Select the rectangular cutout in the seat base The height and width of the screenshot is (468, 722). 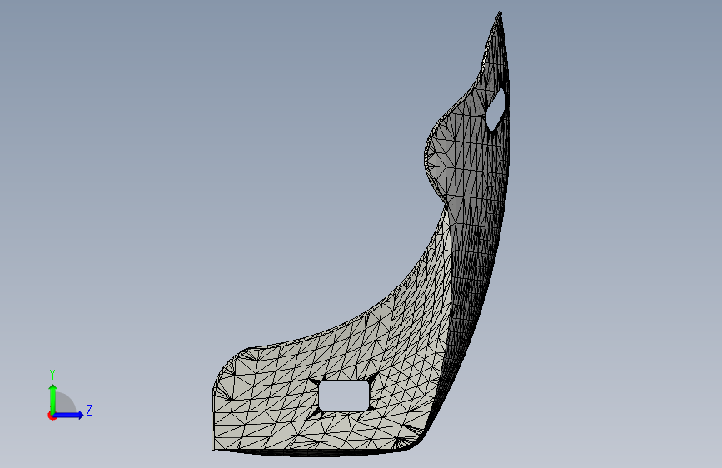click(344, 396)
